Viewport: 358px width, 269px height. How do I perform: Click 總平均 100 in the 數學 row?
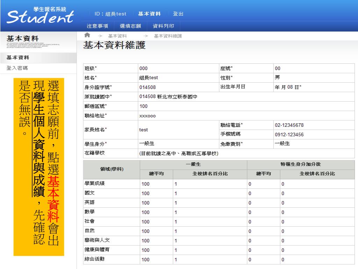145,213
